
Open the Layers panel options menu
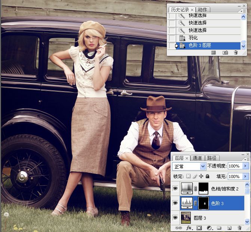[x=247, y=159]
